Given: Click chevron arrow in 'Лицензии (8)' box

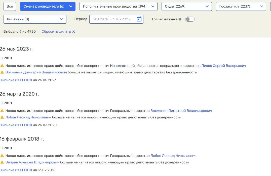Looking at the screenshot, I should tap(62, 19).
